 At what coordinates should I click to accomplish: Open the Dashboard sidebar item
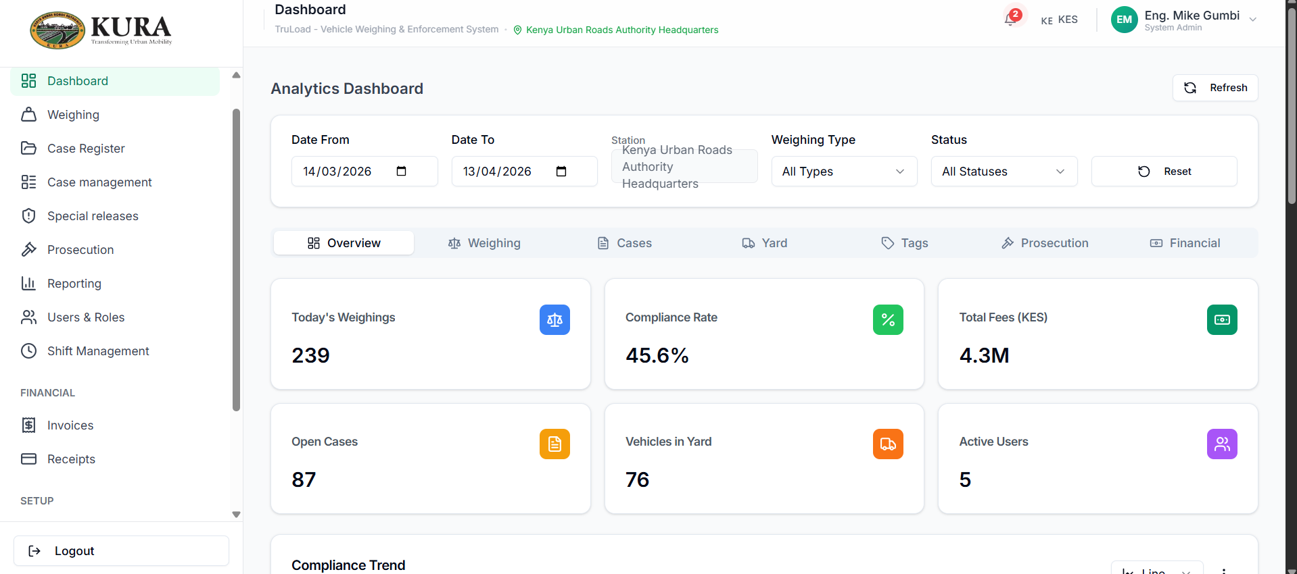point(115,81)
